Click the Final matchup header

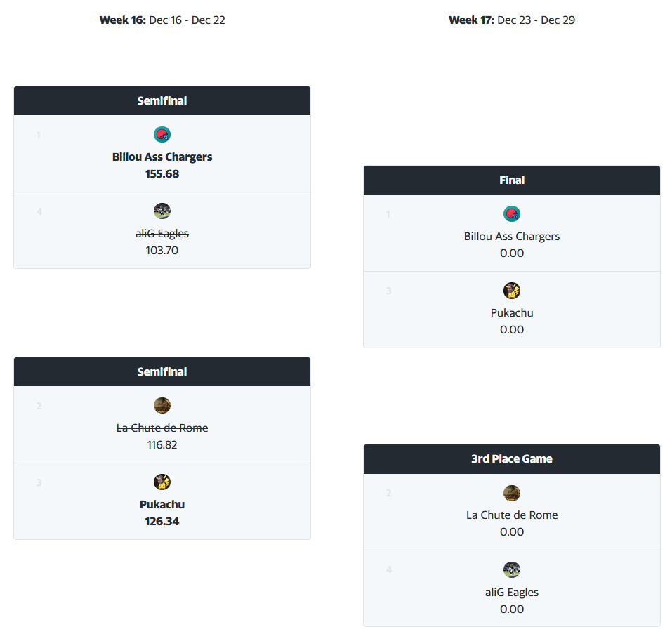point(512,180)
